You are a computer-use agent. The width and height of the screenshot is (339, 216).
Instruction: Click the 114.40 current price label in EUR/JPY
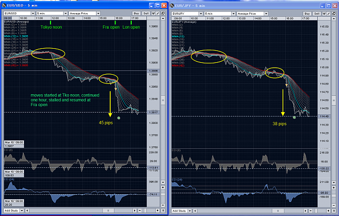[324, 116]
